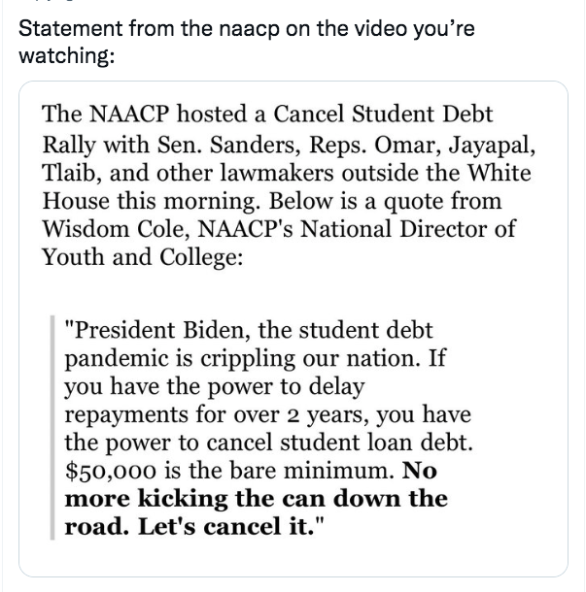The height and width of the screenshot is (592, 586).
Task: Click 'National Director of' text in statement
Action: click(x=407, y=229)
